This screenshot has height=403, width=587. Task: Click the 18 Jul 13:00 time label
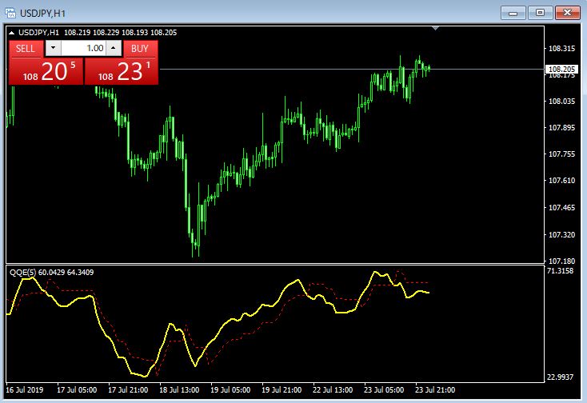[179, 390]
